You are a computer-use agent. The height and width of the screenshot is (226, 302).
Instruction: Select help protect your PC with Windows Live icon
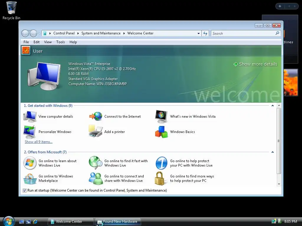(161, 163)
